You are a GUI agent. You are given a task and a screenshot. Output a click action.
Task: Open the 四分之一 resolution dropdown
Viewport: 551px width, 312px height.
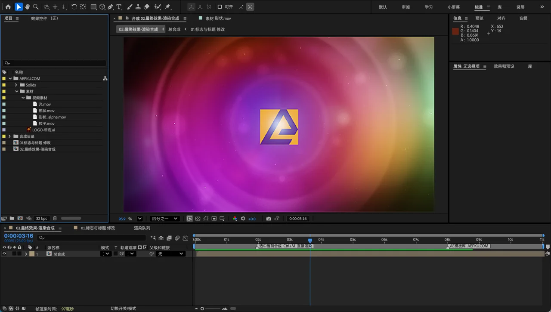[x=164, y=219]
